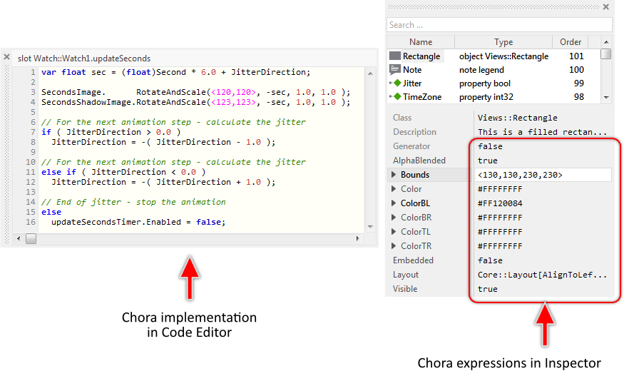Click the green diamond icon beside TimeZone
The width and height of the screenshot is (624, 371).
pos(397,97)
